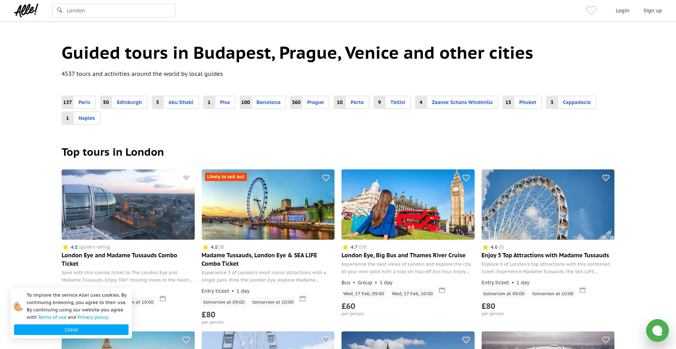Open Big Ben and red bus thumbnail

point(408,205)
